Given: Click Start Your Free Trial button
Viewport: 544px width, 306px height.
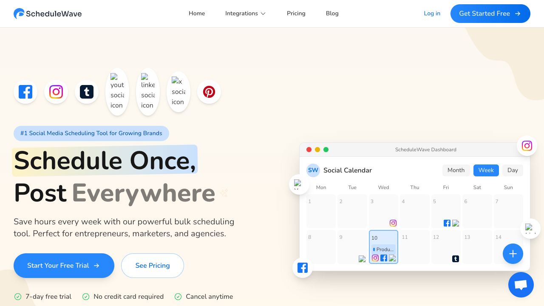Looking at the screenshot, I should [x=64, y=266].
